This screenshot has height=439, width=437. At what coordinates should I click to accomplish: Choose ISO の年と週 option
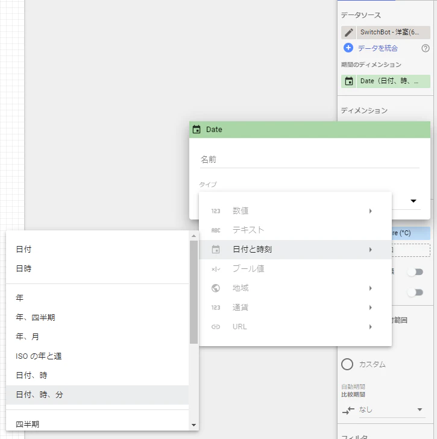click(98, 356)
